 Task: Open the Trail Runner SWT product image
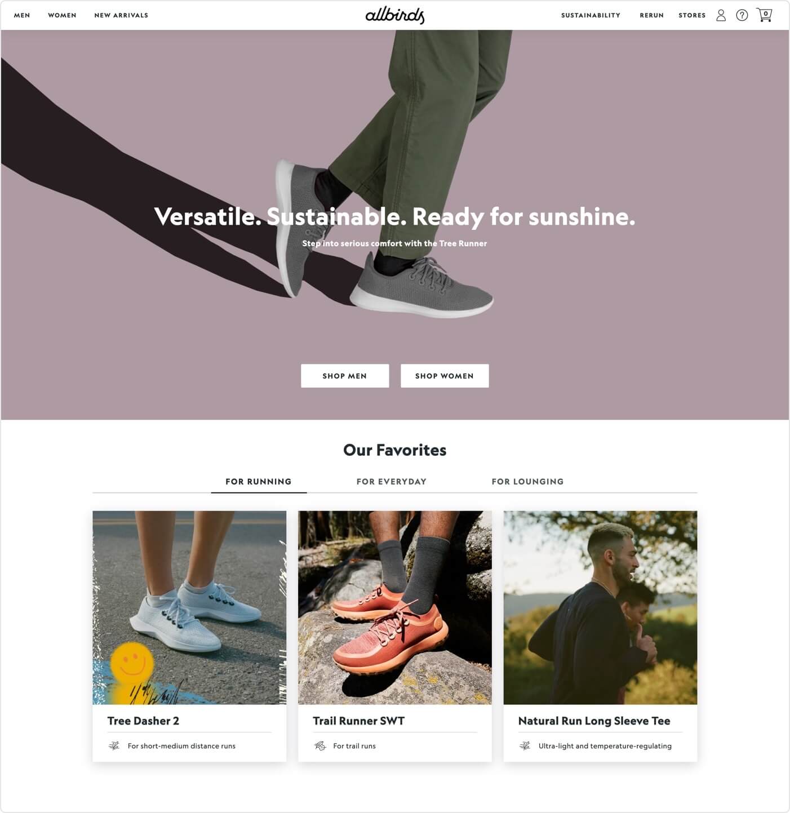click(395, 607)
